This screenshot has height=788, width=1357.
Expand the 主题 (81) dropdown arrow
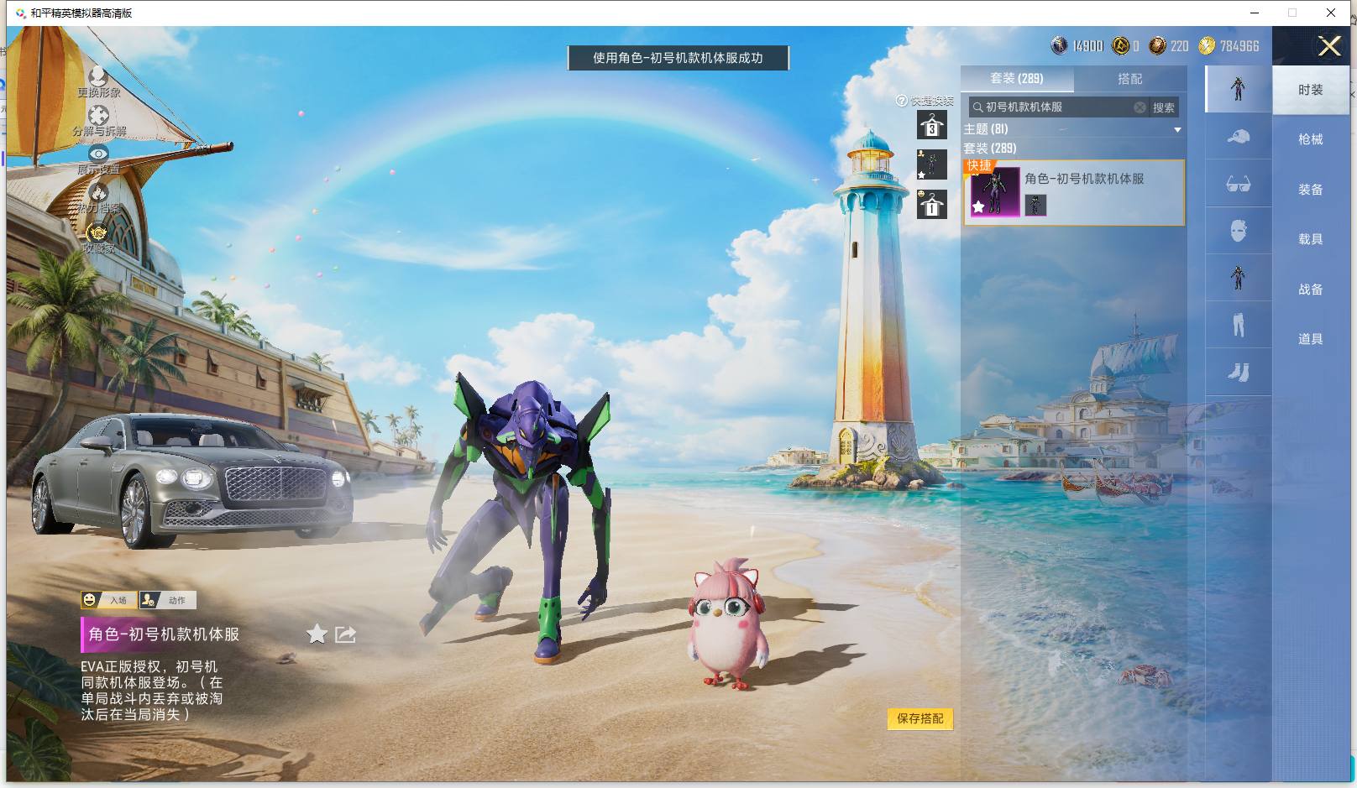coord(1177,129)
